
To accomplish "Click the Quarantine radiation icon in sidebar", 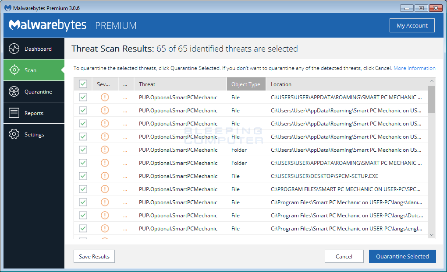I will (14, 91).
